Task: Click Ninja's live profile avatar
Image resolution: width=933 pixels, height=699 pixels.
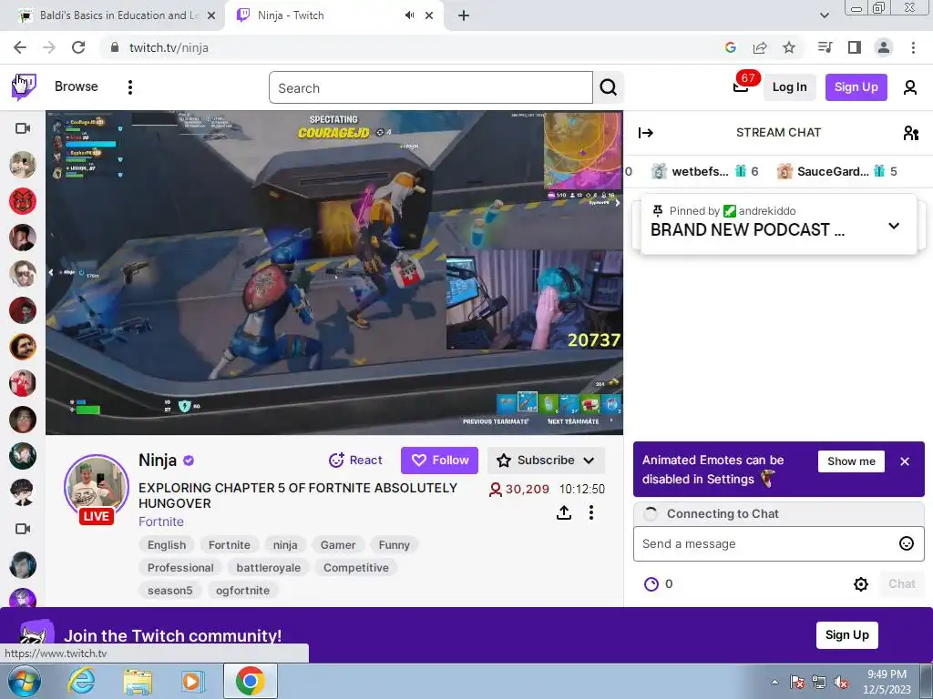Action: pos(97,487)
